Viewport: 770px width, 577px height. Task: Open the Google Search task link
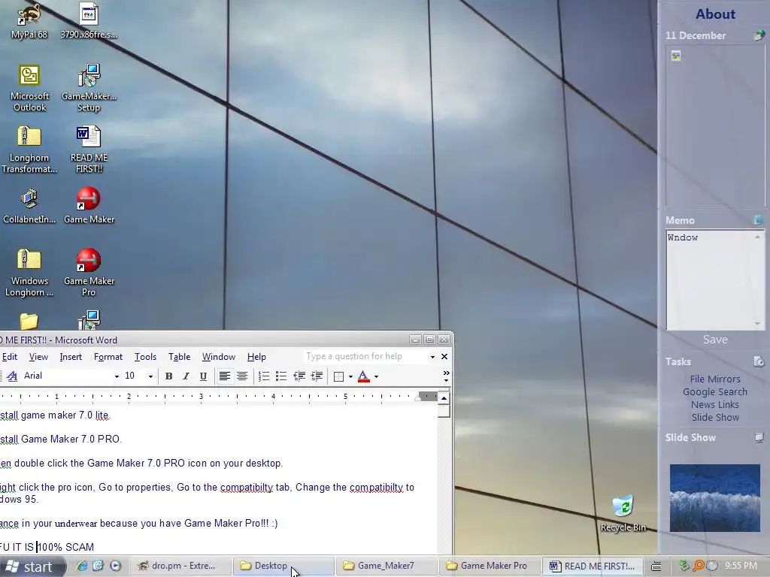pyautogui.click(x=715, y=391)
